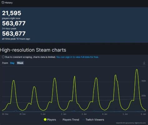Click the 400k y-axis label
Image resolution: width=148 pixels, height=125 pixels.
[x=144, y=81]
